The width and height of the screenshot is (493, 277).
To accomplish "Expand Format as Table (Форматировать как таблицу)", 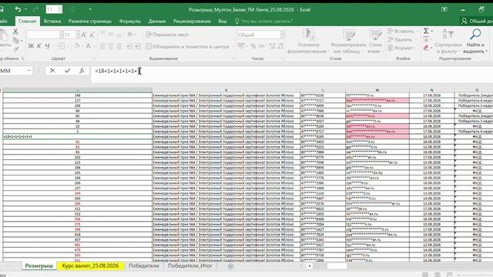I will coord(348,41).
